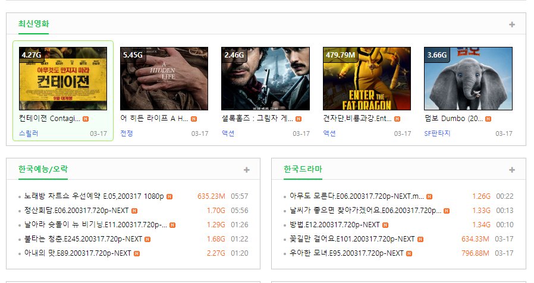Expand 한국예능/오락 with its plus icon
The height and width of the screenshot is (283, 534).
pyautogui.click(x=247, y=170)
